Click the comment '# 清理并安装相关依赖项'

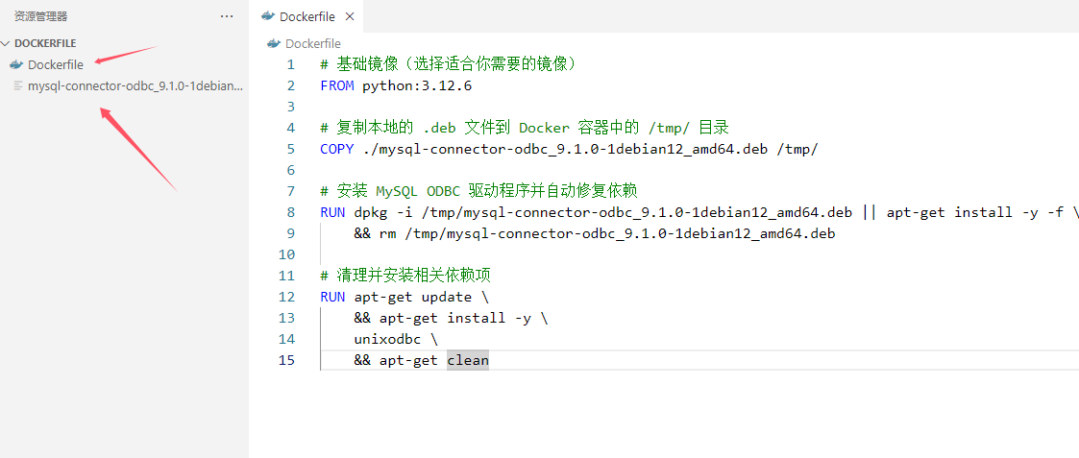(x=406, y=276)
